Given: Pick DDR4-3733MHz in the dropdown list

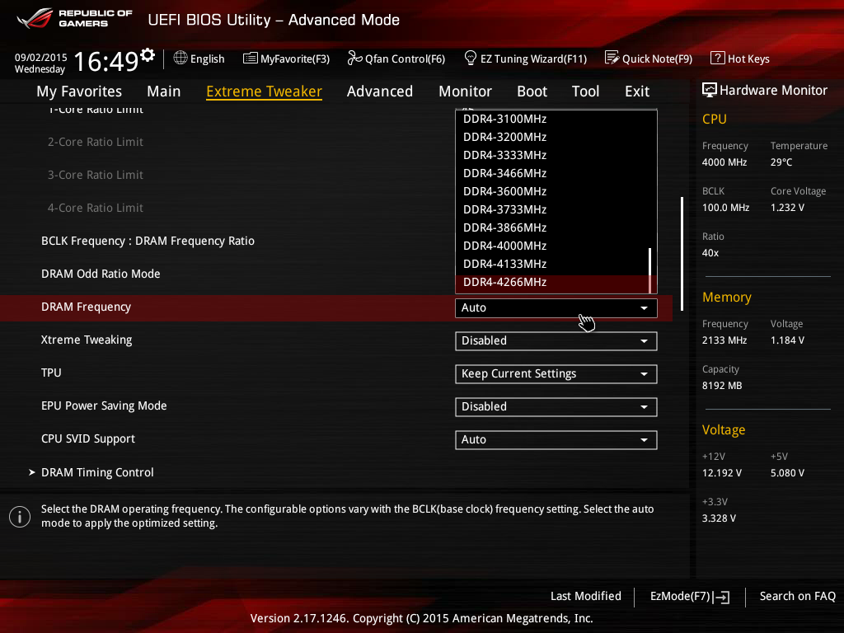Looking at the screenshot, I should 552,210.
